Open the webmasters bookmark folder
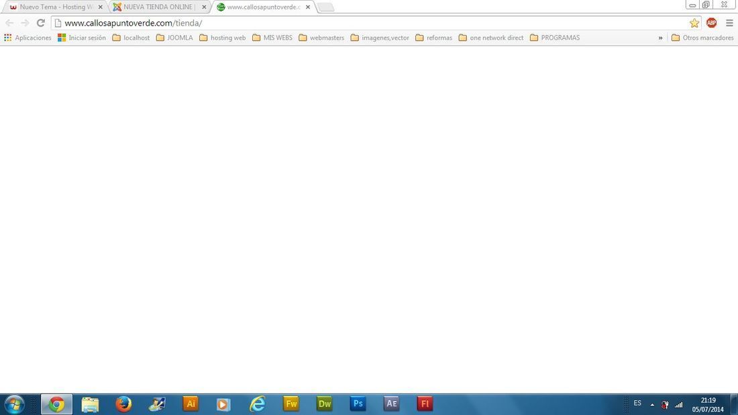Screen dimensions: 738x415 pyautogui.click(x=321, y=38)
